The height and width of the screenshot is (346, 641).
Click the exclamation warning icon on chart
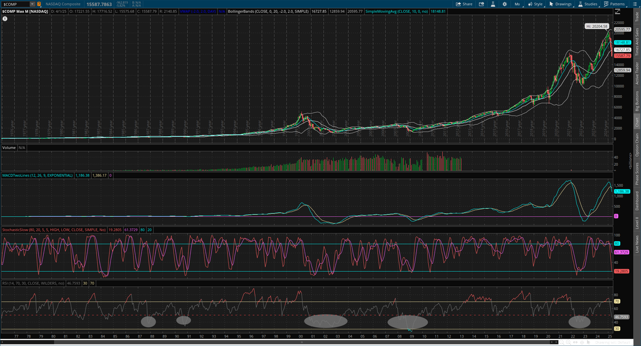5,18
